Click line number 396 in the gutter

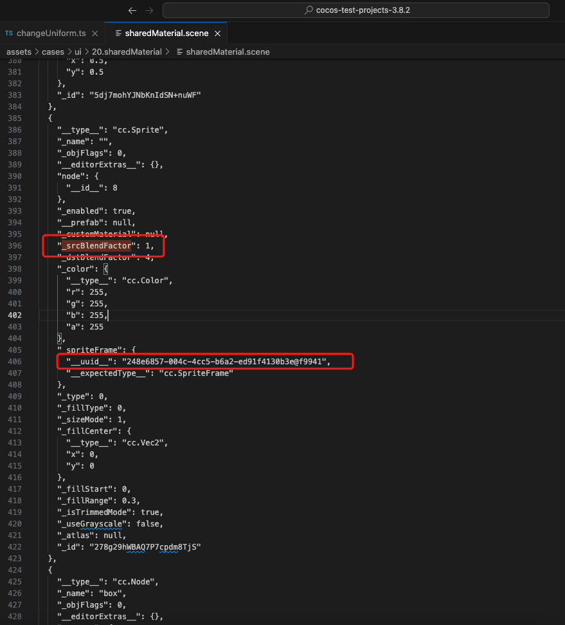[13, 246]
